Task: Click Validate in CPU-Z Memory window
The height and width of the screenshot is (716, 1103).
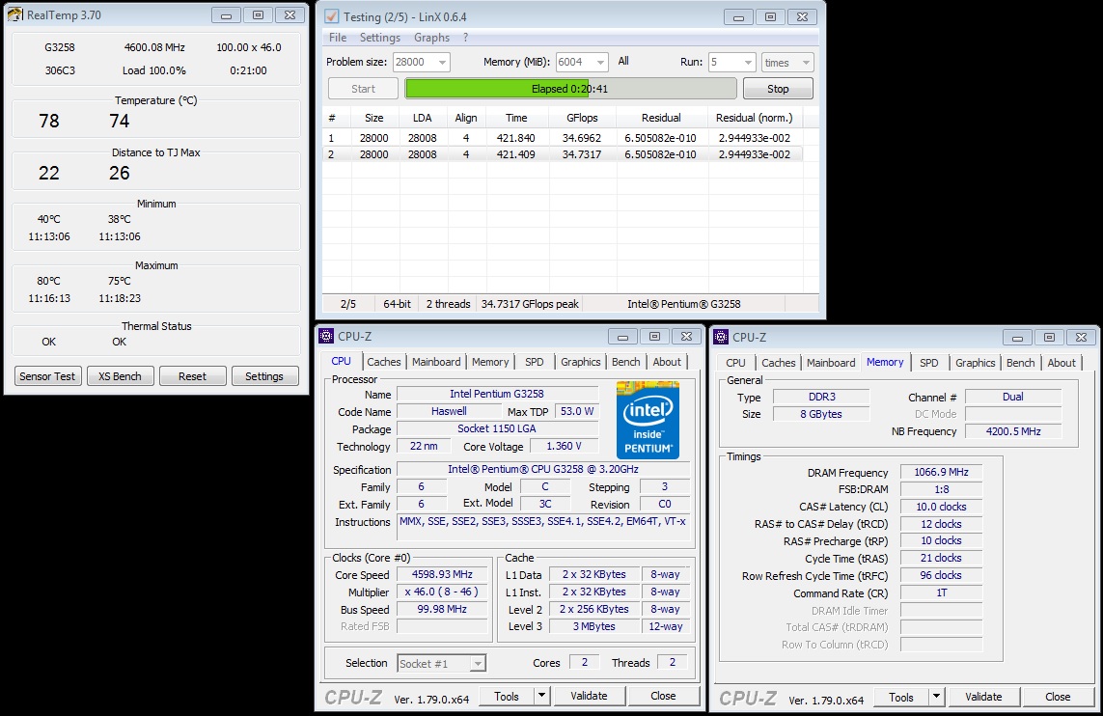Action: (983, 697)
